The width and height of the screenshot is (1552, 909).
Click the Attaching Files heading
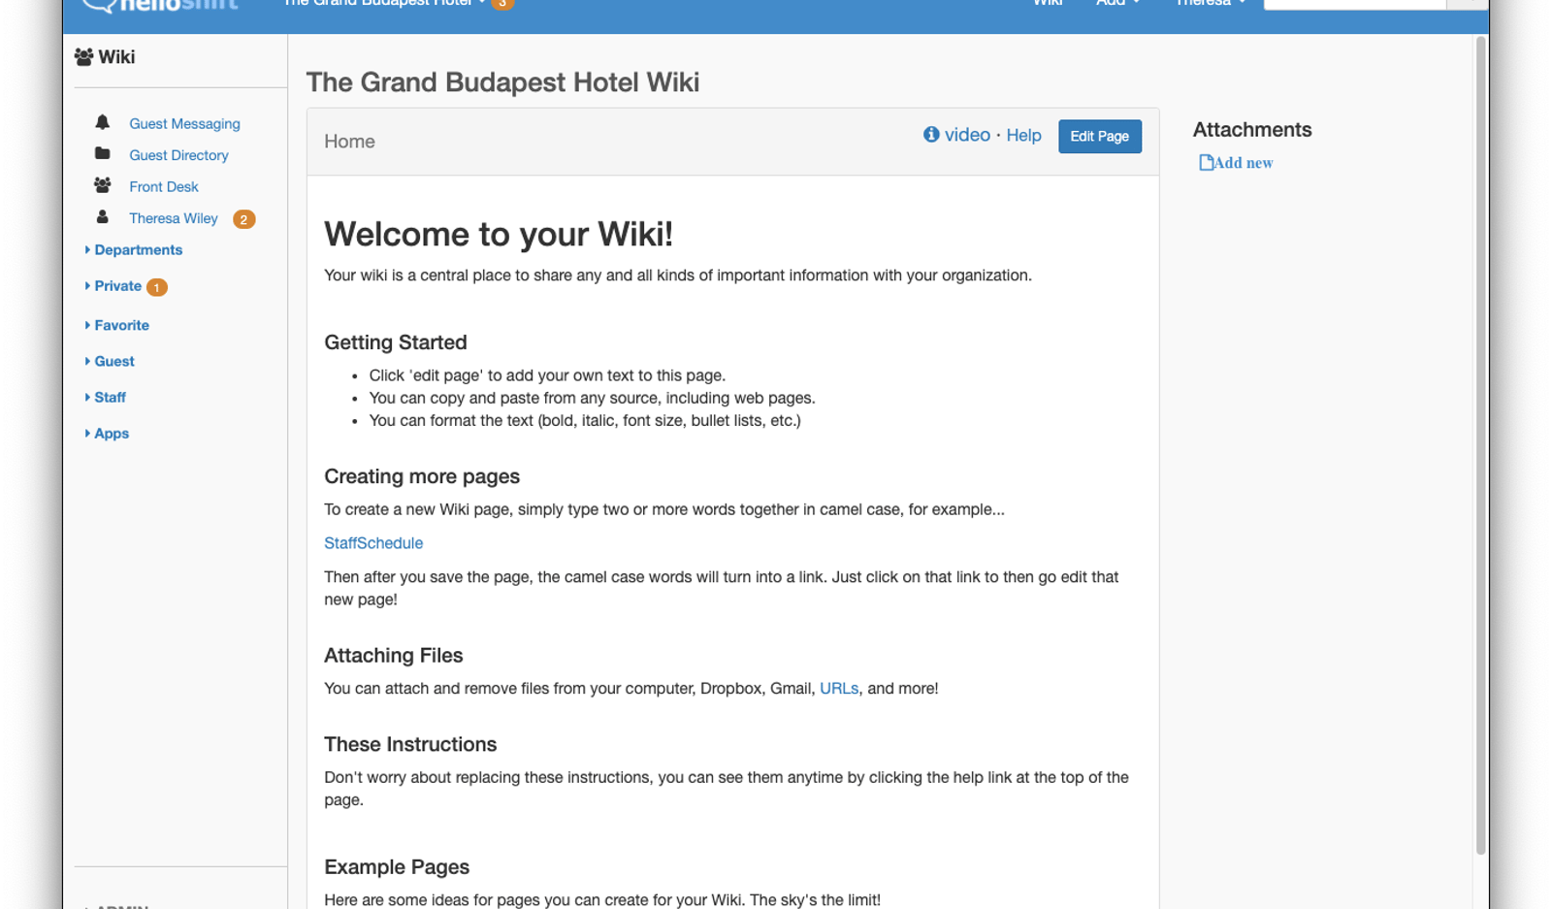394,655
